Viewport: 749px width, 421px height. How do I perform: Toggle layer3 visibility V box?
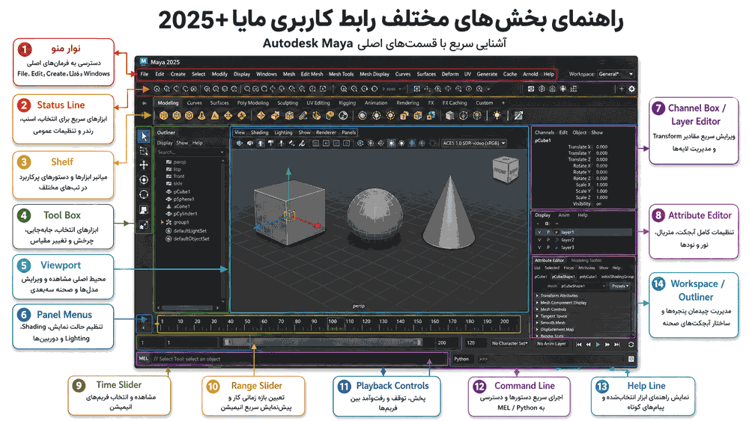(x=539, y=248)
